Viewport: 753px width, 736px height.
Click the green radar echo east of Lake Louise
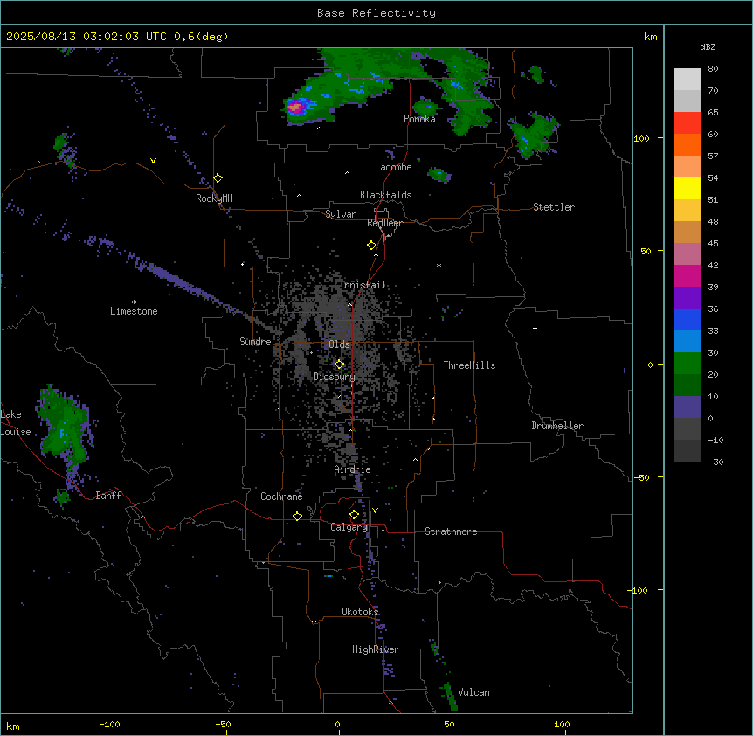click(x=64, y=425)
